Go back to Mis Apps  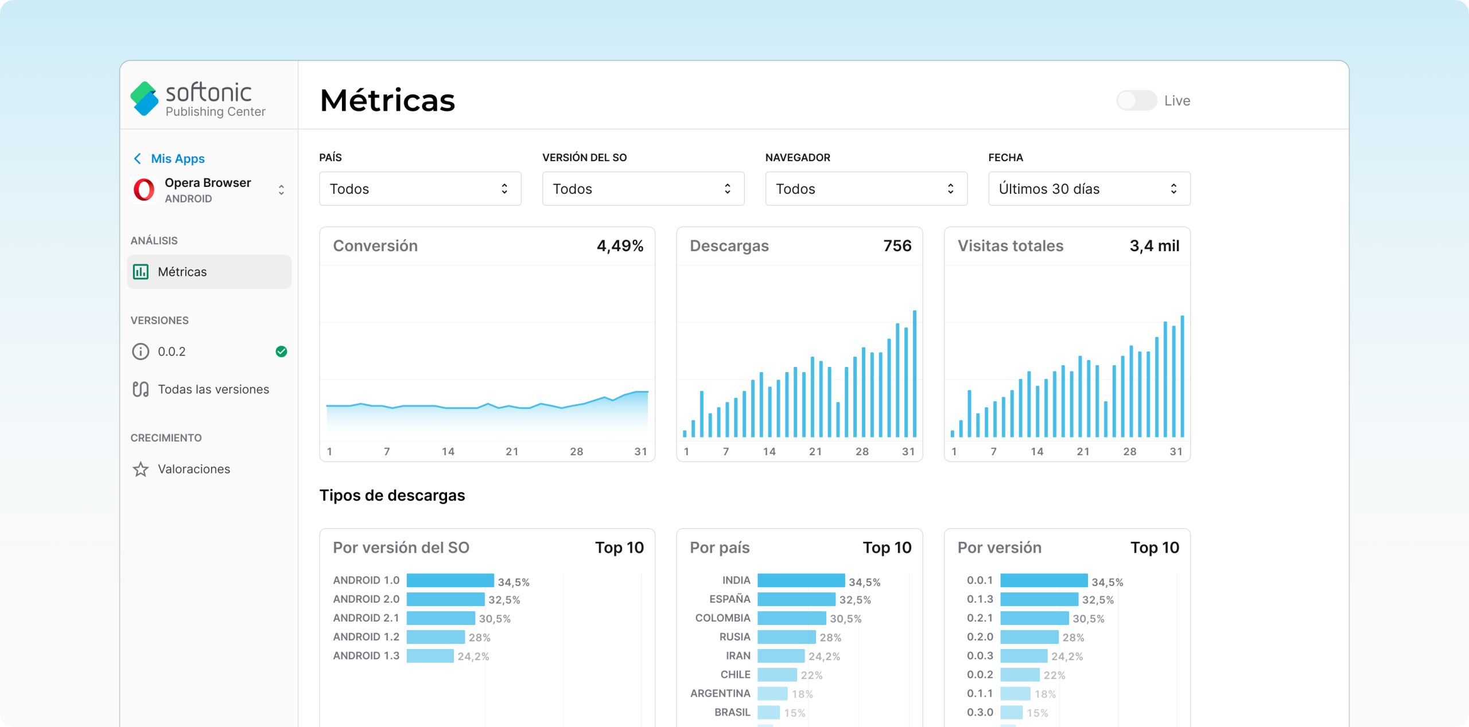pyautogui.click(x=177, y=159)
